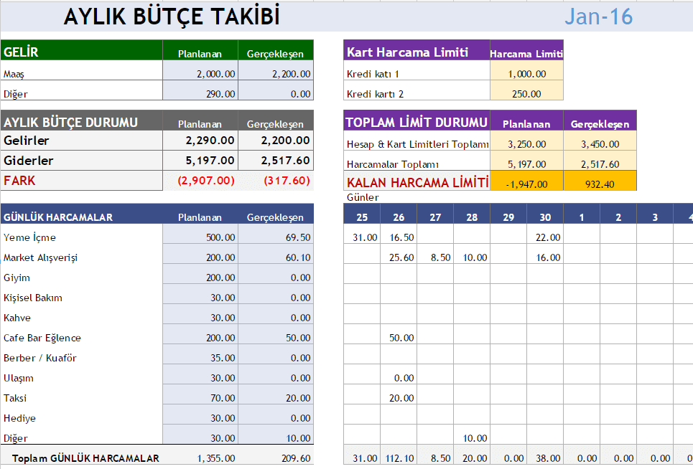693x469 pixels.
Task: Click the Taksi Gerçekleşen spending cell
Action: point(276,398)
